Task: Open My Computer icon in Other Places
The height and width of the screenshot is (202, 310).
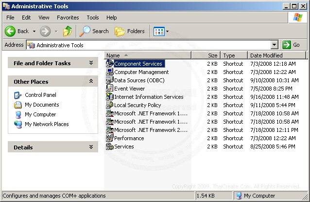Action: 18,114
